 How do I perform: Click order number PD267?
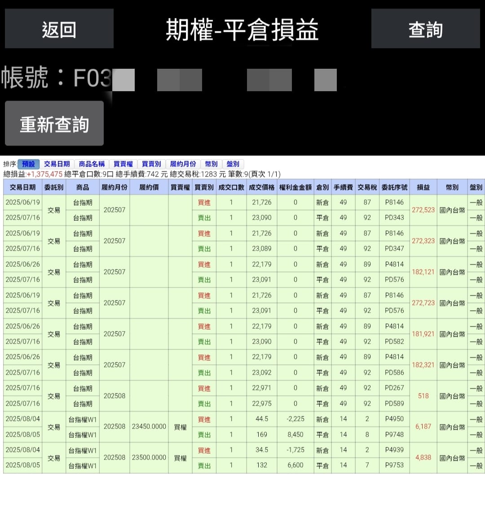pyautogui.click(x=395, y=388)
